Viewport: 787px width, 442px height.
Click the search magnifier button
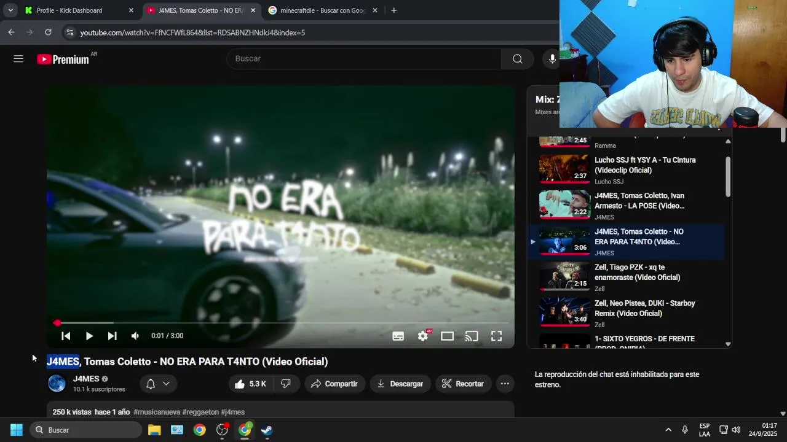[518, 59]
